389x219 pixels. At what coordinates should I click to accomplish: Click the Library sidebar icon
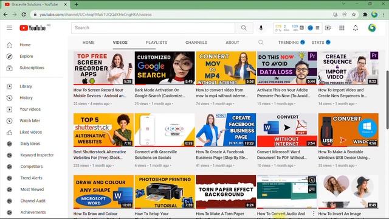[x=10, y=86]
